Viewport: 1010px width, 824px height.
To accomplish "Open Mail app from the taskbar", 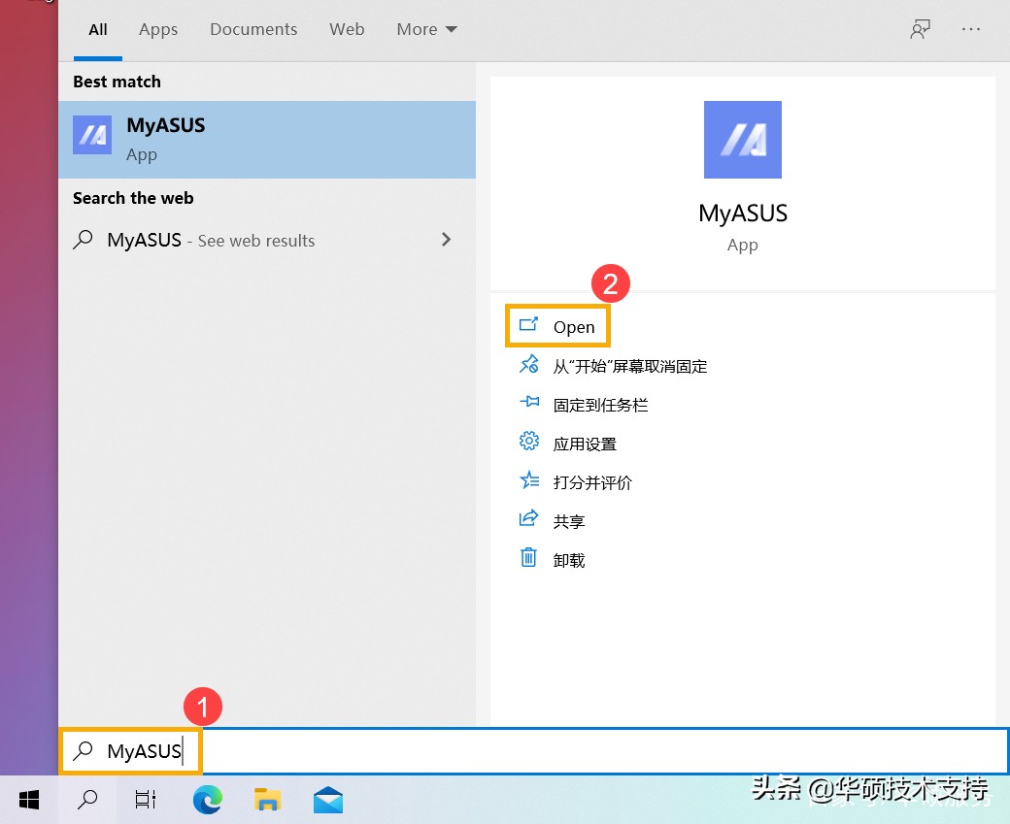I will point(327,800).
